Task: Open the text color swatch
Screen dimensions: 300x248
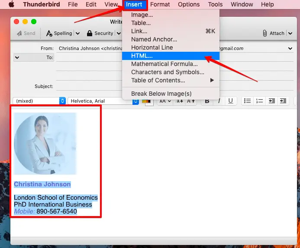Action: tap(147, 101)
